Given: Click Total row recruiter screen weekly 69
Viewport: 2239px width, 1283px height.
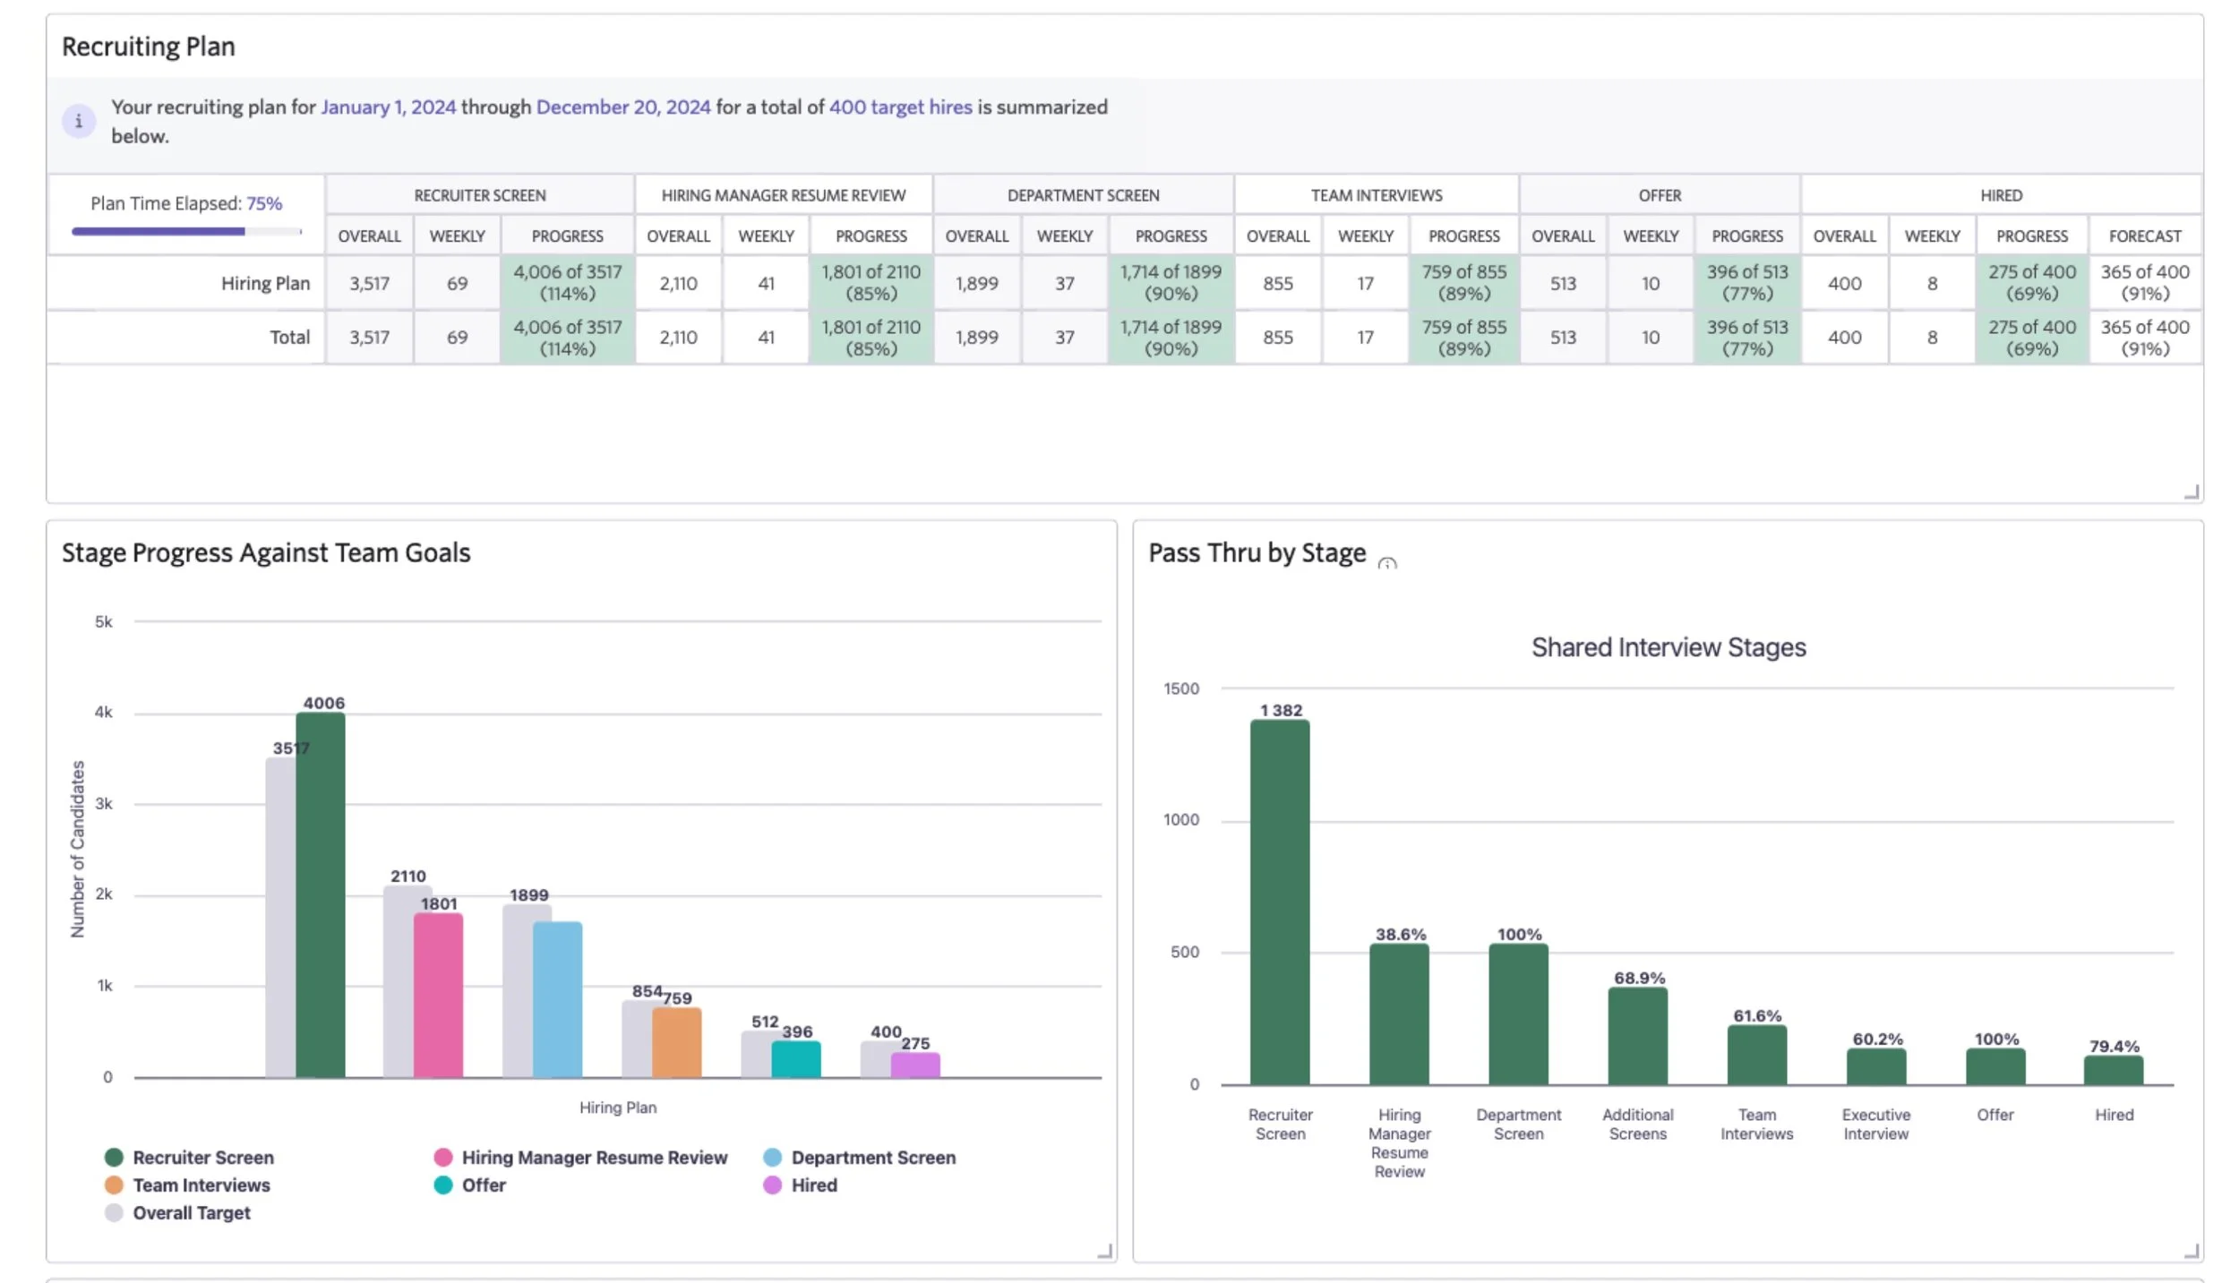Looking at the screenshot, I should (457, 338).
